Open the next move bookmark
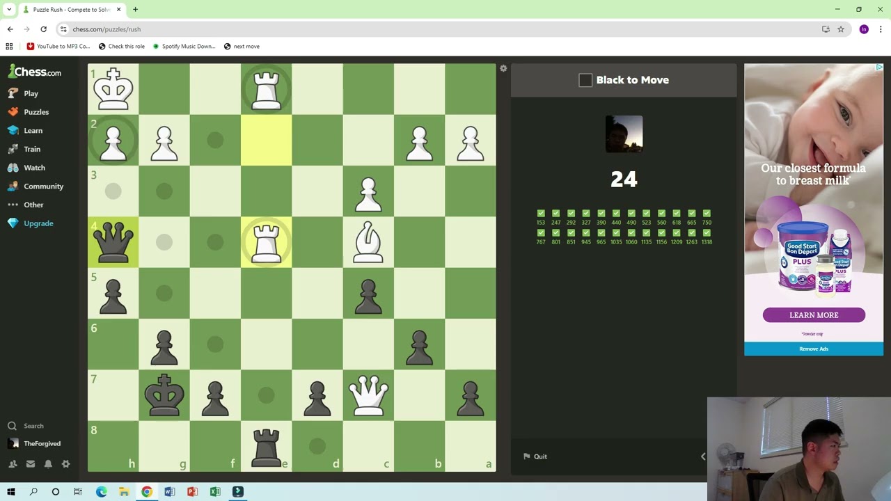The width and height of the screenshot is (891, 501). [242, 47]
